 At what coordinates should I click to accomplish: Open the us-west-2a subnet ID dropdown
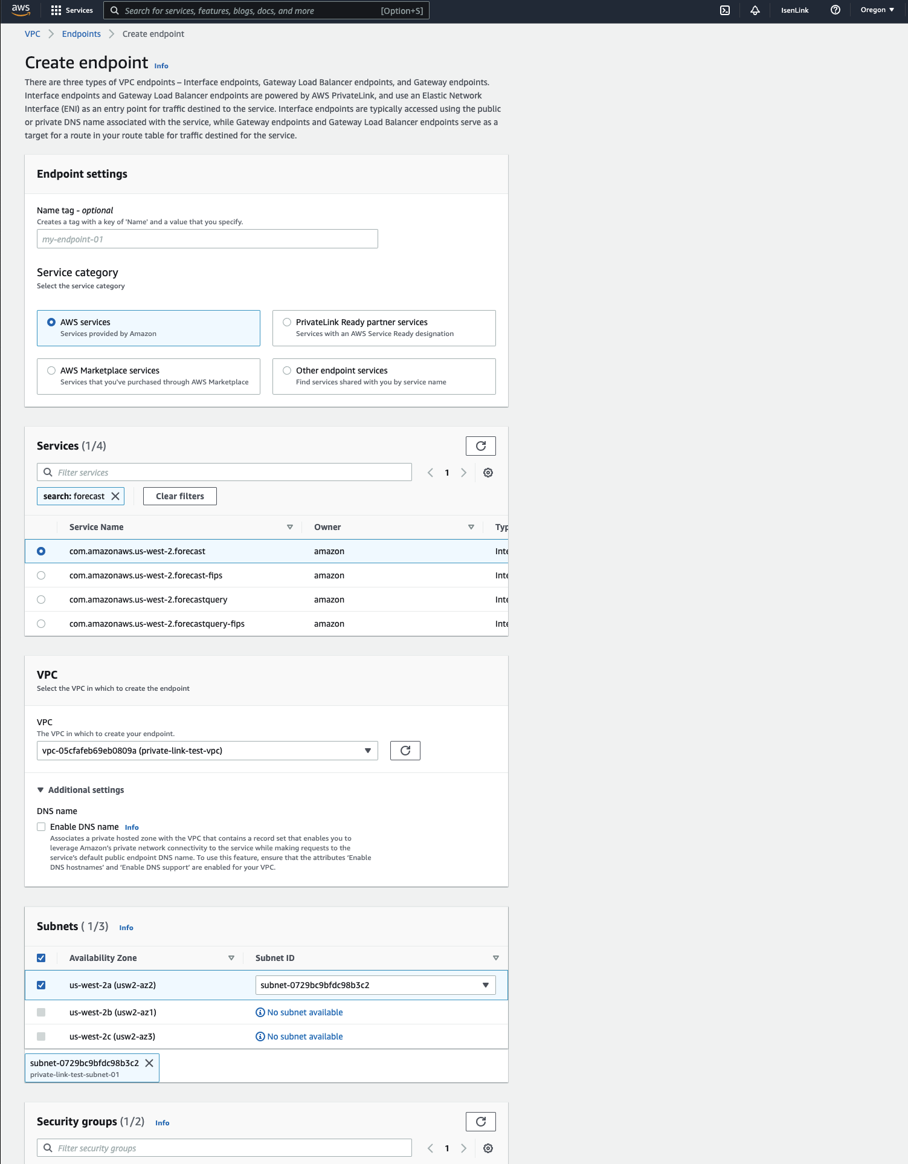[x=375, y=985]
